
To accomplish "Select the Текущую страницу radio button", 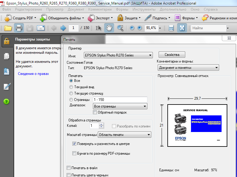I will tap(71, 93).
